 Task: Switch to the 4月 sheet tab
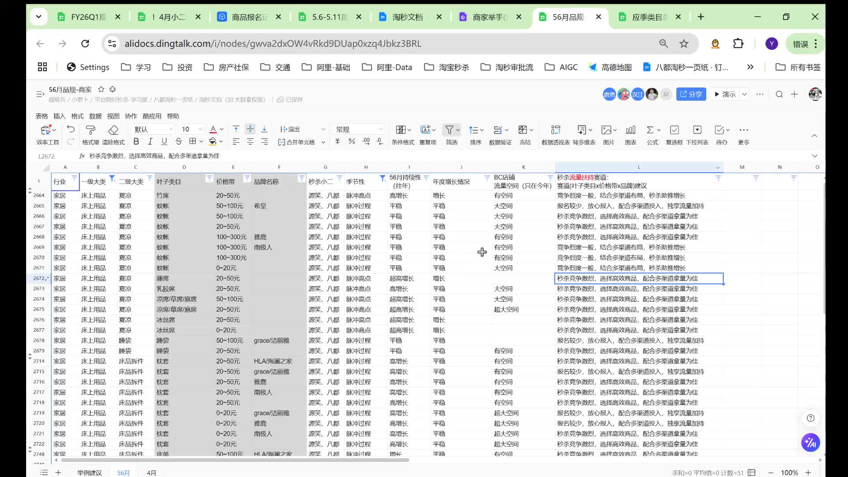(151, 473)
